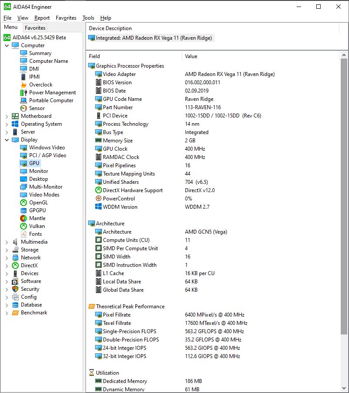
Task: Expand the Network tree node
Action: 7,258
